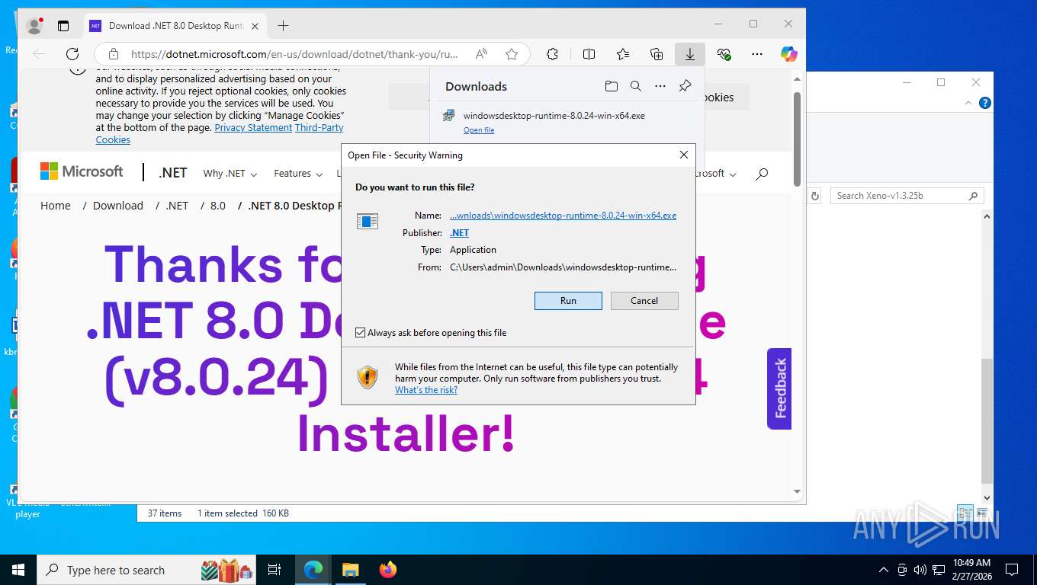Image resolution: width=1037 pixels, height=585 pixels.
Task: Expand the Why .NET dropdown
Action: coord(230,174)
